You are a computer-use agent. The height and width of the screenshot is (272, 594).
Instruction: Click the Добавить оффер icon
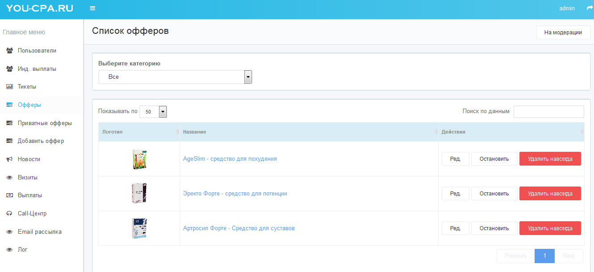[x=9, y=141]
